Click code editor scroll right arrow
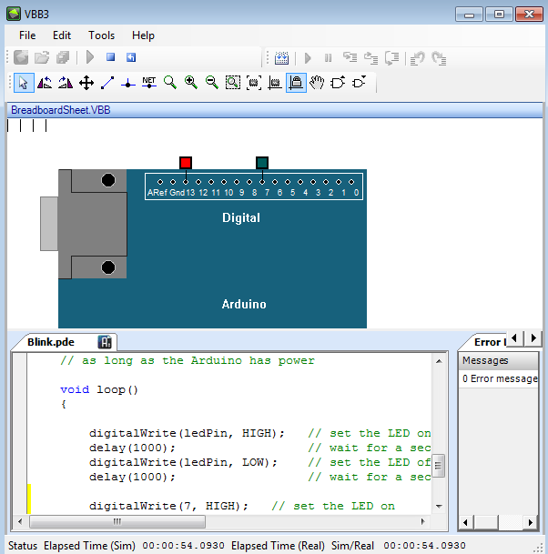The width and height of the screenshot is (548, 554). coord(423,521)
